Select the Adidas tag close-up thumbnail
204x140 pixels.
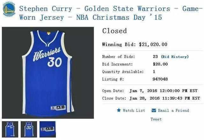point(47,129)
